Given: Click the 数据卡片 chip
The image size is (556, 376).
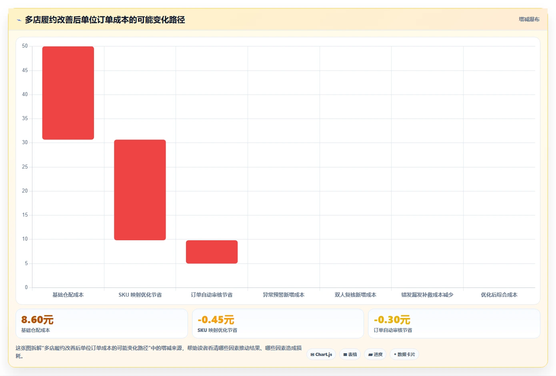Looking at the screenshot, I should coord(404,354).
